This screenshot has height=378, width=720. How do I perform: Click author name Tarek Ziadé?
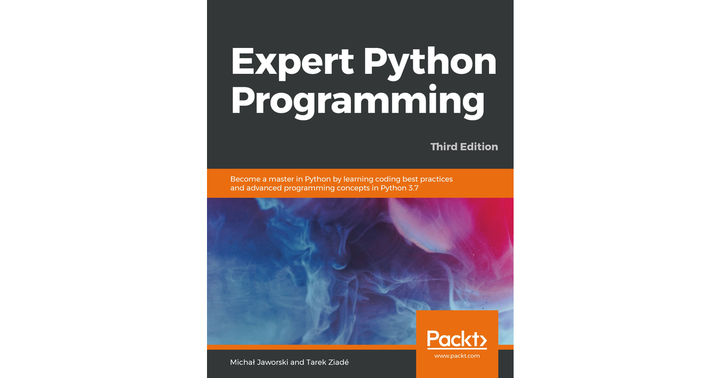[331, 364]
